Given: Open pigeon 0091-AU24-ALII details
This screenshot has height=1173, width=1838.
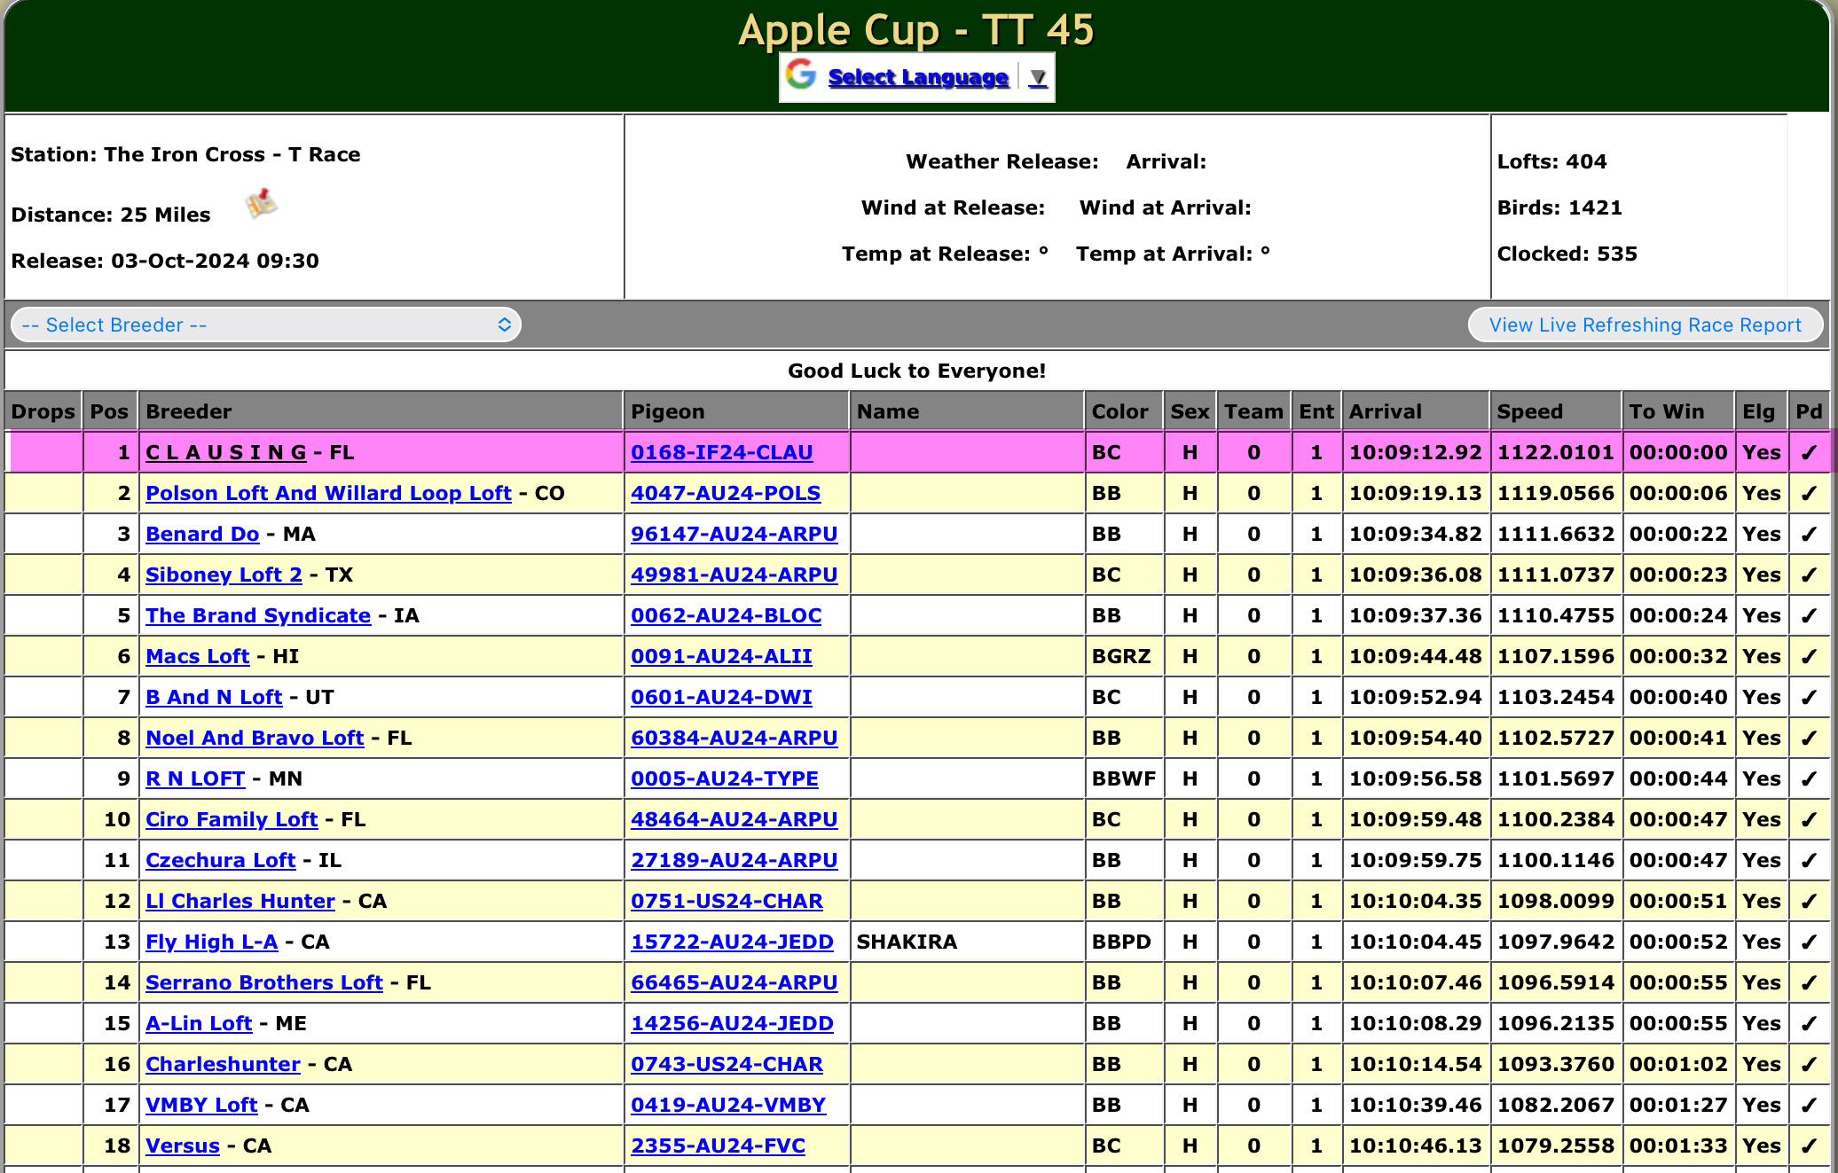Looking at the screenshot, I should [722, 656].
